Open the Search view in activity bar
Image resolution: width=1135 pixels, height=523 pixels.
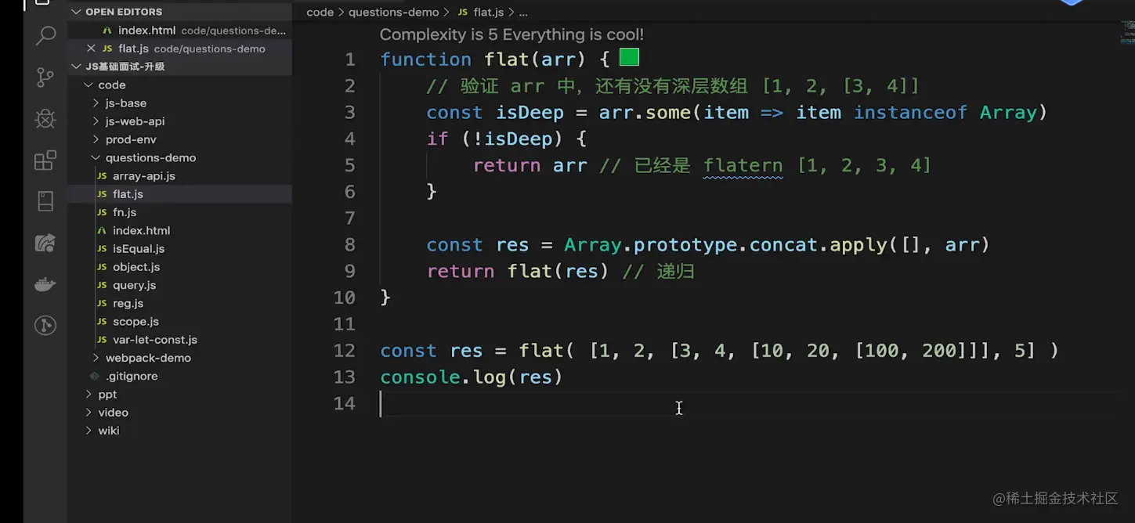[x=45, y=36]
